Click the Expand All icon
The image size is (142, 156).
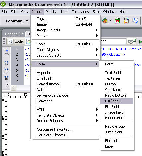(x=6, y=78)
